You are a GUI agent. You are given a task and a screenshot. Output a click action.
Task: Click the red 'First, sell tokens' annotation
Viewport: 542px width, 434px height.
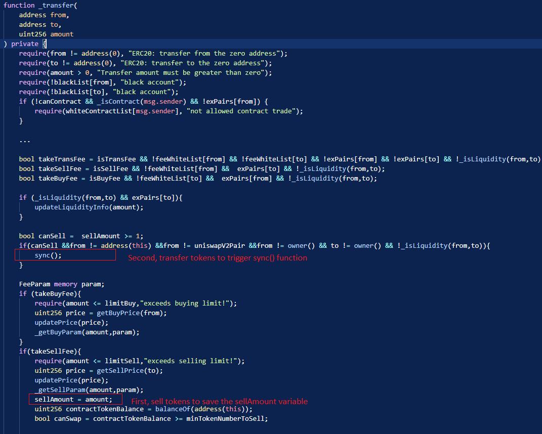tap(219, 402)
